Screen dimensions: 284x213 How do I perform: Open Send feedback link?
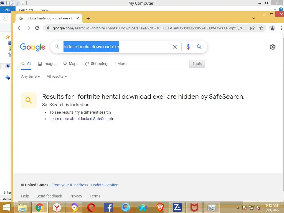click(x=49, y=196)
